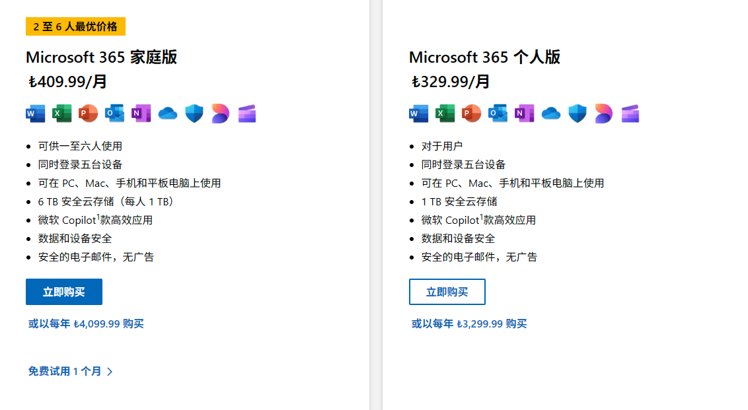748x410 pixels.
Task: Click the Outlook icon under 个人版
Action: coord(498,114)
